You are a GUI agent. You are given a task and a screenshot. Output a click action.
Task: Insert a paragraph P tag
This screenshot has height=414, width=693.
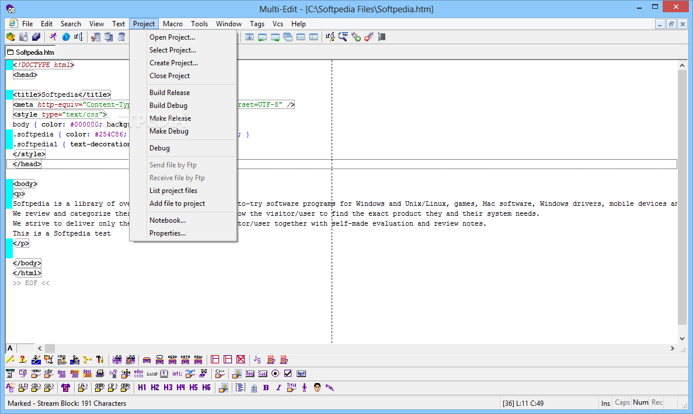click(x=113, y=388)
